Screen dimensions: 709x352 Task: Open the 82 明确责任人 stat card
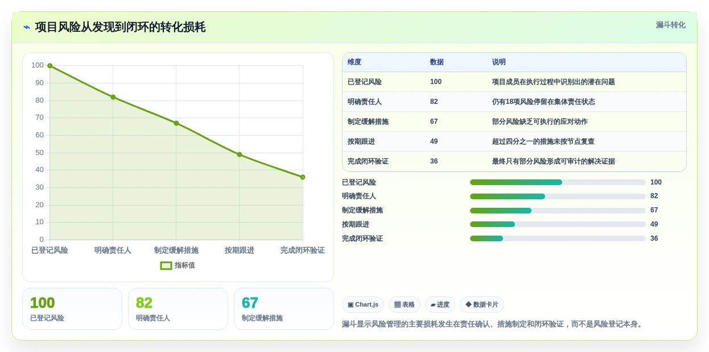(x=178, y=309)
